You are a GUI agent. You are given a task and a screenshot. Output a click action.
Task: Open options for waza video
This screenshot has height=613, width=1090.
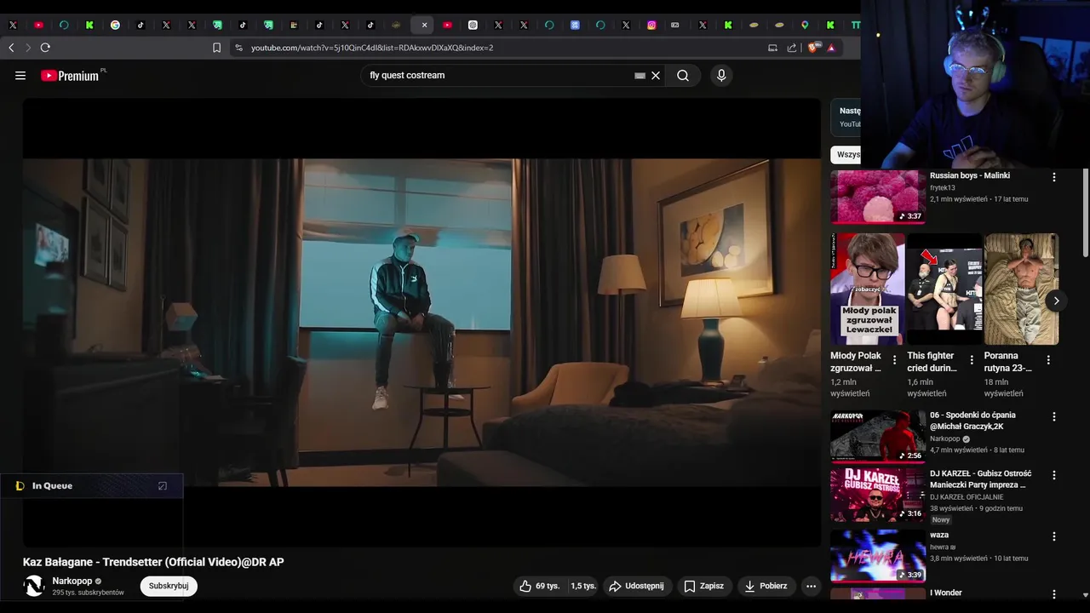coord(1054,536)
